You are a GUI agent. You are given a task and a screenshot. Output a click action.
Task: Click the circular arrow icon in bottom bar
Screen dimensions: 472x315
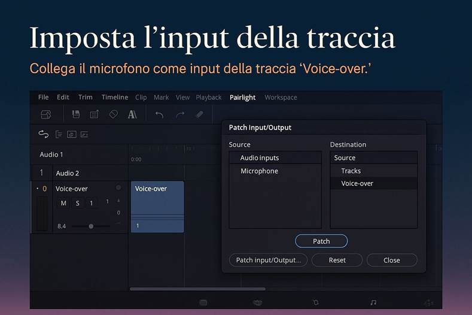click(315, 302)
